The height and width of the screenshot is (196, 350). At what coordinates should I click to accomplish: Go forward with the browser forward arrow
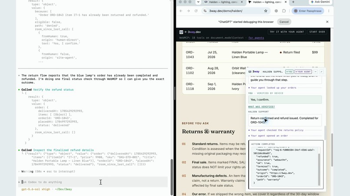[188, 11]
